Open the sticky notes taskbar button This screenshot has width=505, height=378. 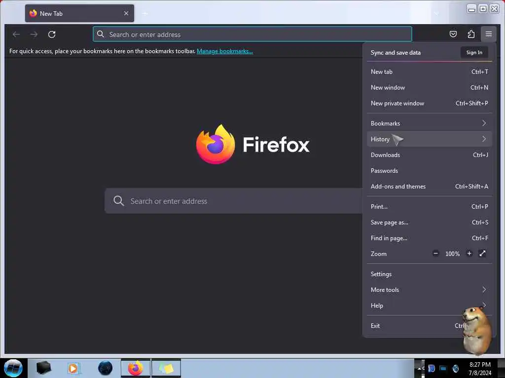click(166, 368)
